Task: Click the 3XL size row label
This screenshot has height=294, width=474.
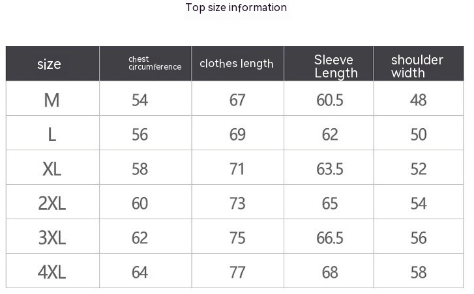Action: [x=52, y=238]
